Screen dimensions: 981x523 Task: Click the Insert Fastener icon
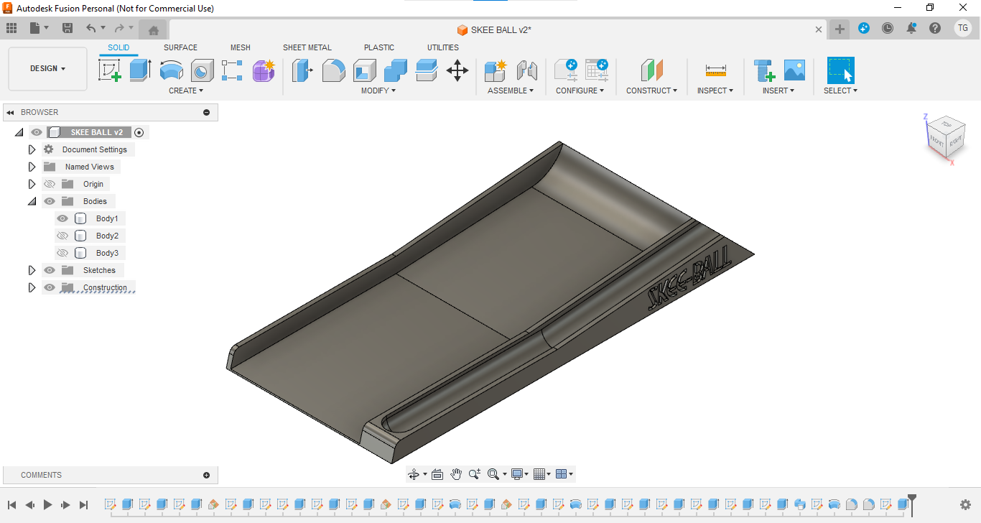(764, 70)
